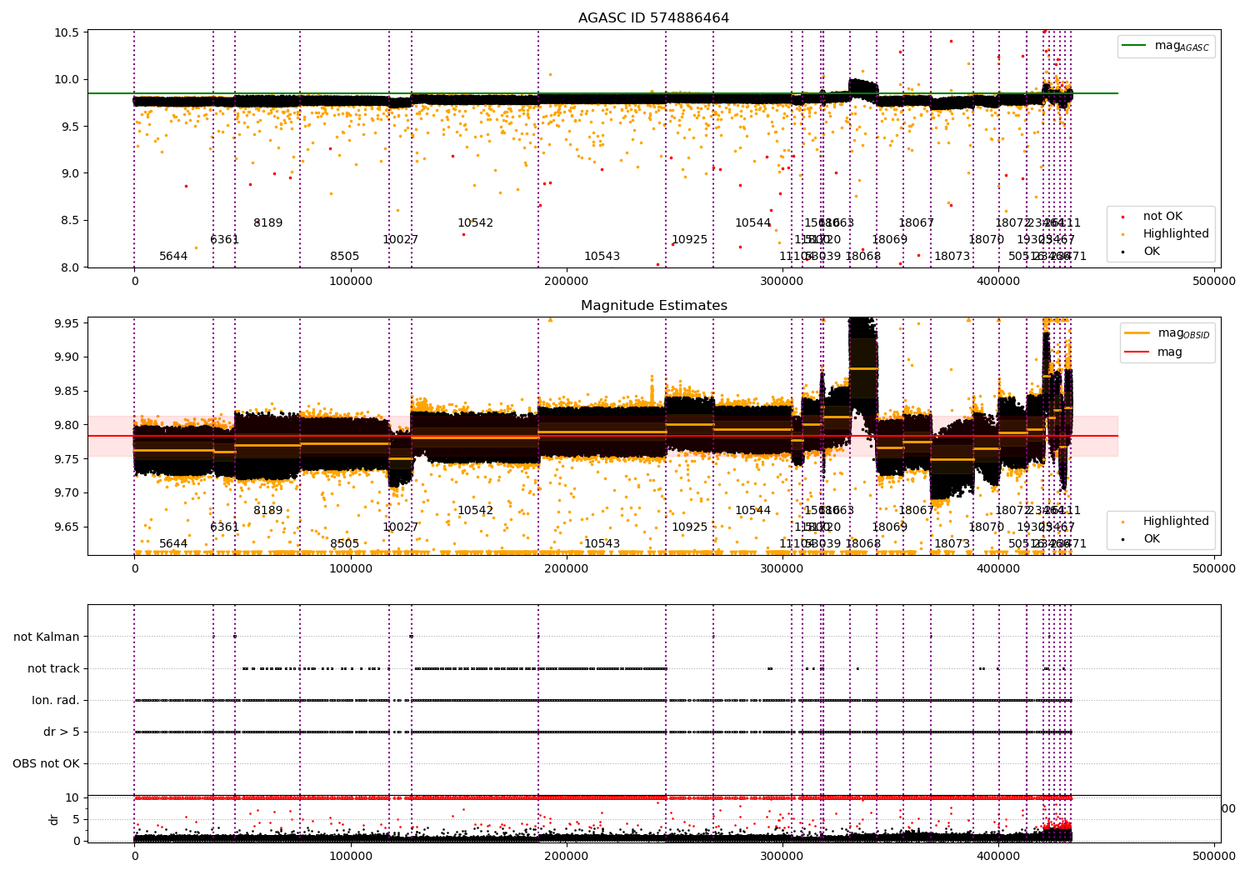Click 'Highlighted' legend entry in AGASC ID plot
1250x875 pixels.
coord(1162,234)
